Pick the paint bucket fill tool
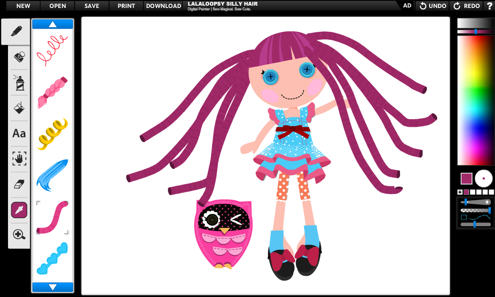This screenshot has width=495, height=297. click(19, 108)
